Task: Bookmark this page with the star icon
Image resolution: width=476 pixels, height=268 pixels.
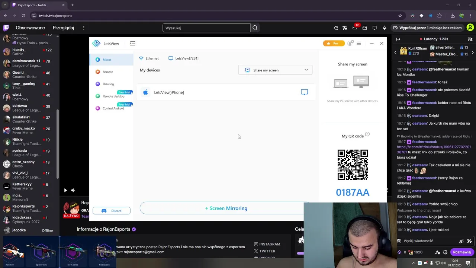Action: click(400, 16)
